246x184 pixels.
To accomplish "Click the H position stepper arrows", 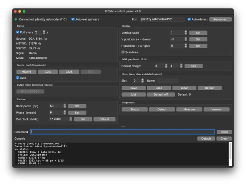I will 186,46.
